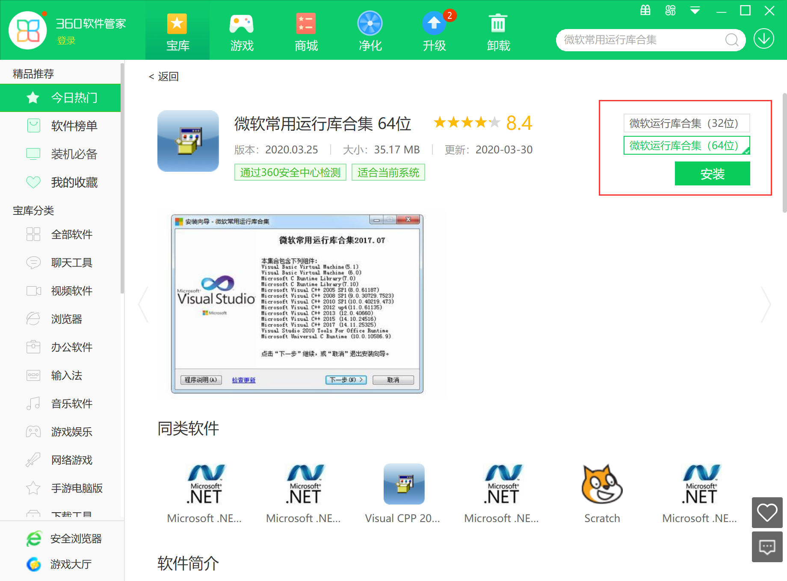Viewport: 787px width, 581px height.
Task: Click the 360软件管家 logo icon
Action: point(28,30)
